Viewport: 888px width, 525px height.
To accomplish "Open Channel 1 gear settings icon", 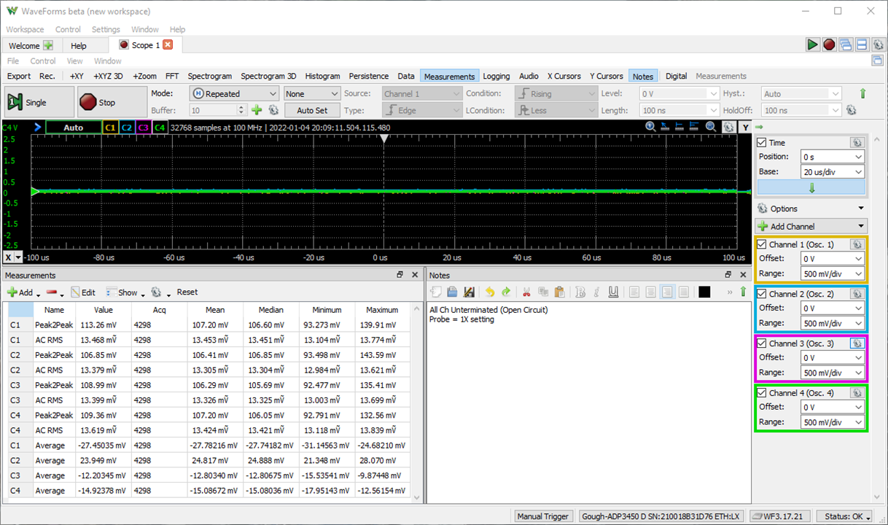I will click(857, 244).
